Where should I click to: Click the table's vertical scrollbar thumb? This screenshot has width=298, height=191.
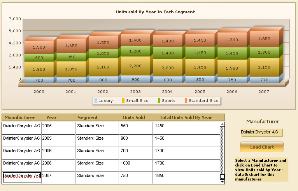click(222, 177)
